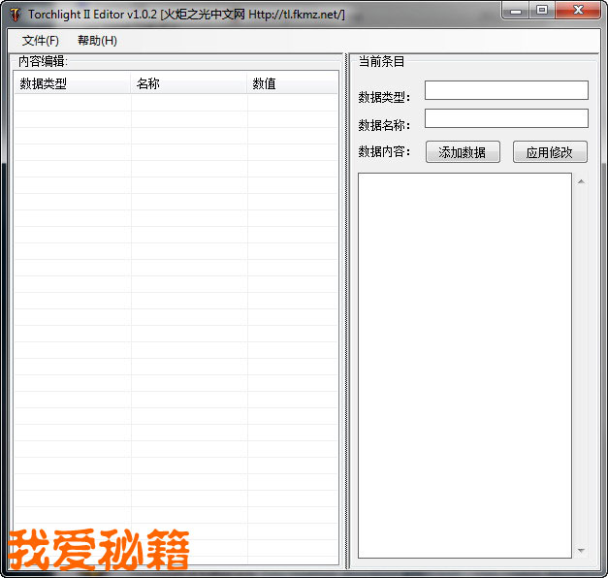Select the first empty row in list
Screen dimensions: 608x578
click(x=175, y=102)
